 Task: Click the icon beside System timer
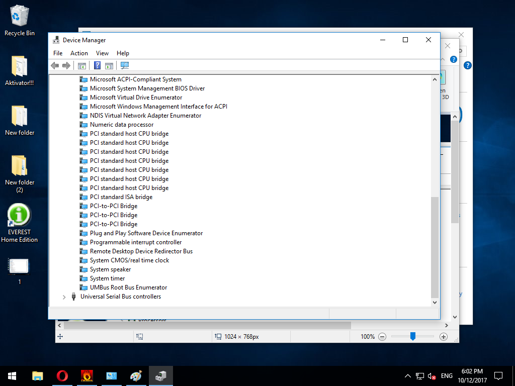point(84,278)
